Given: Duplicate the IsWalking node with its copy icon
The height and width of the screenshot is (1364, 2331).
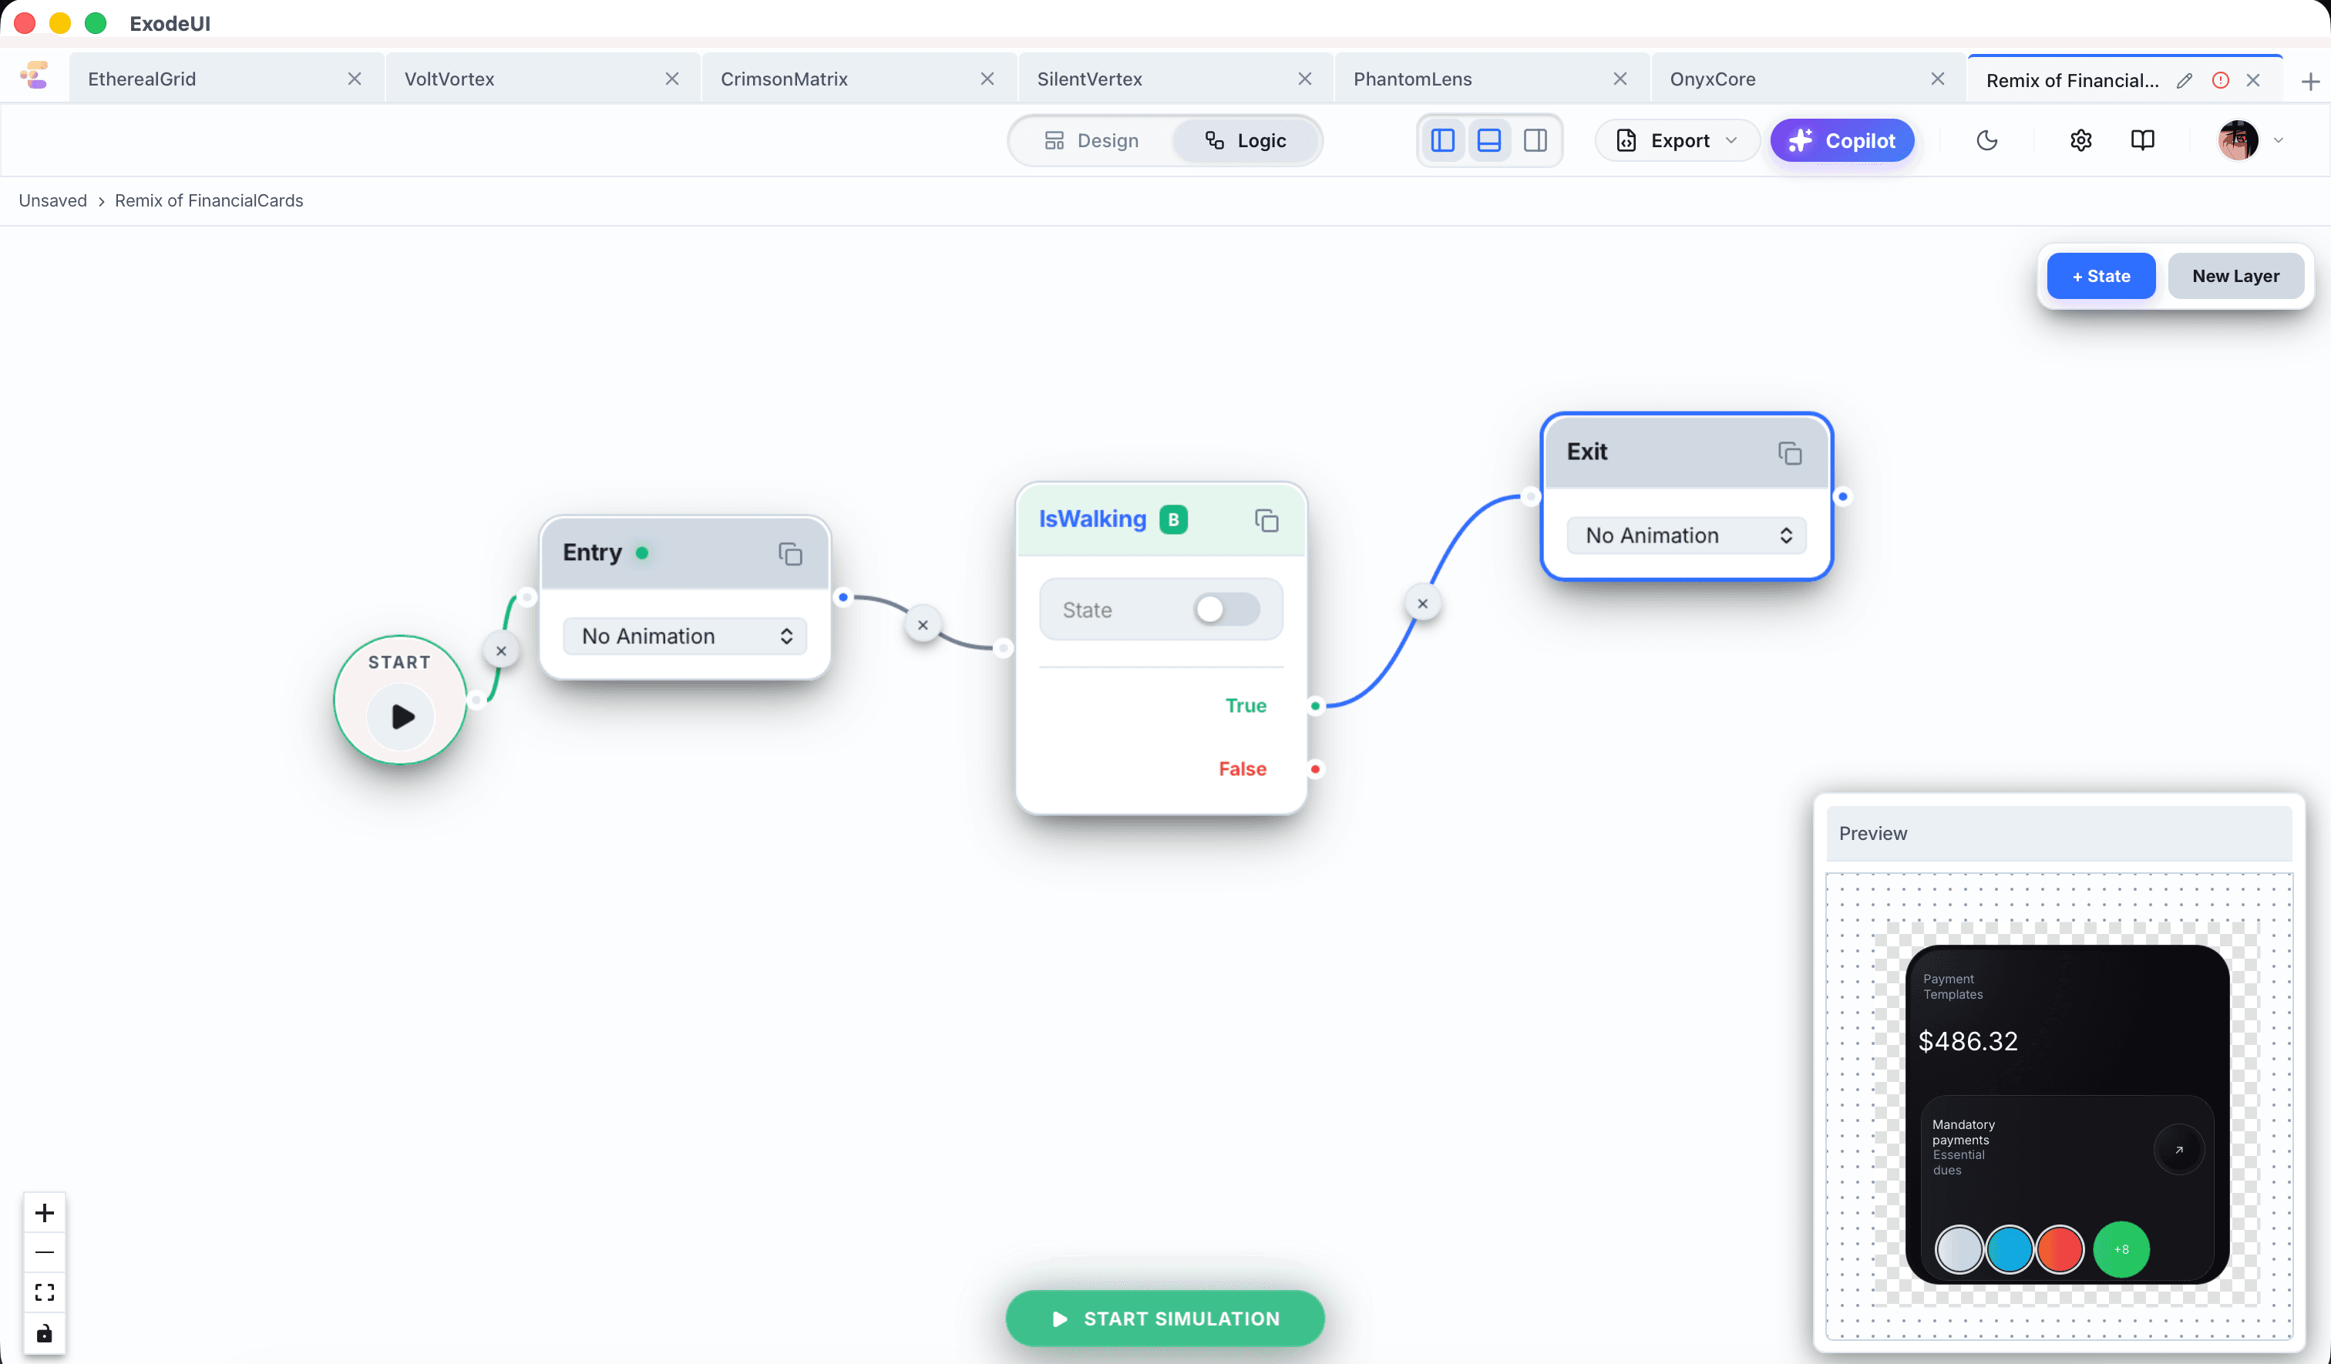Looking at the screenshot, I should tap(1266, 519).
